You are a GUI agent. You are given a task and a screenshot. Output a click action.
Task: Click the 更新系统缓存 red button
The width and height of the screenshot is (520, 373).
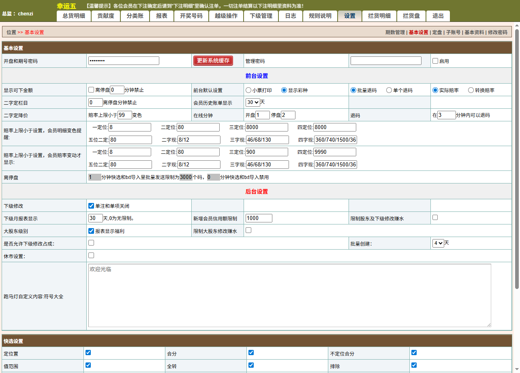coord(213,61)
